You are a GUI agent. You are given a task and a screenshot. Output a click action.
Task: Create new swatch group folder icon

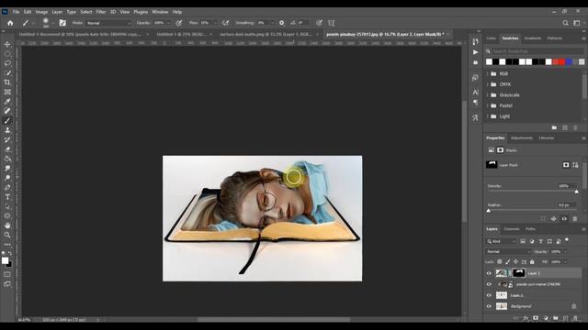tap(554, 127)
